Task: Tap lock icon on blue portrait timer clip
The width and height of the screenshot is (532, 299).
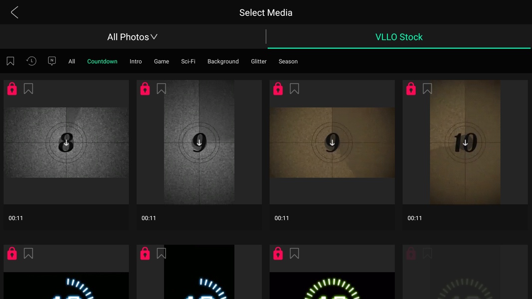Action: (x=145, y=254)
